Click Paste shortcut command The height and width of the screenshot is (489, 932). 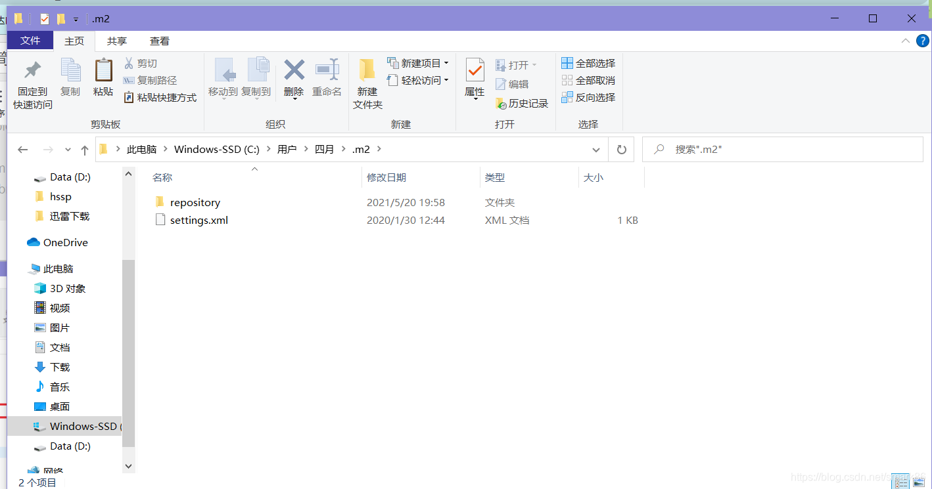pyautogui.click(x=160, y=97)
